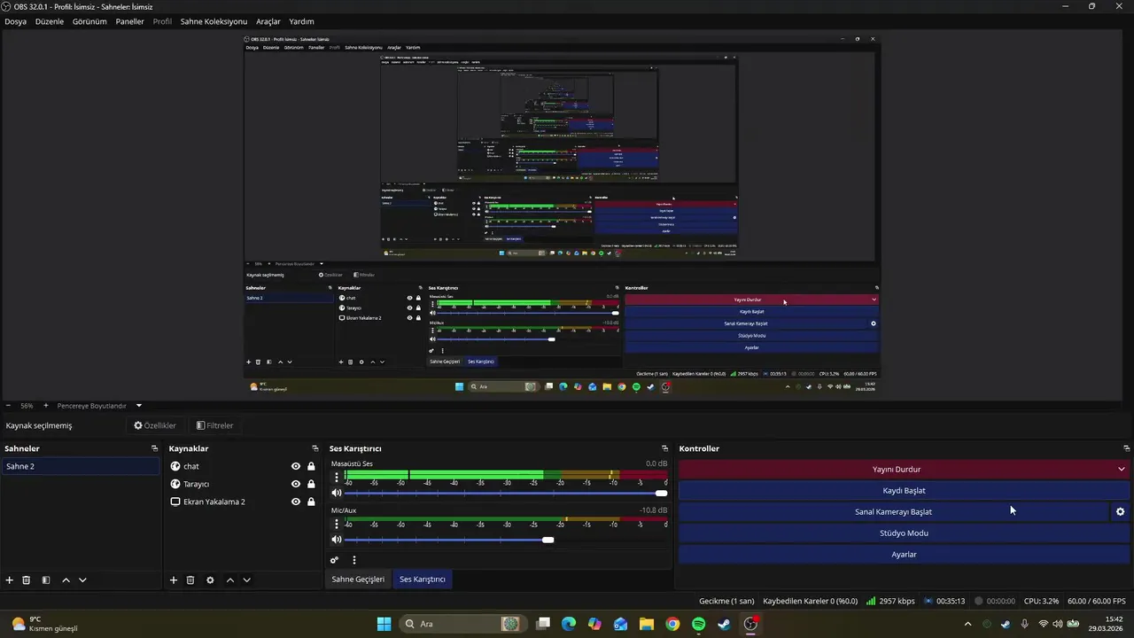Screen dimensions: 1134x638
Task: Open advanced audio properties gears icon
Action: tap(334, 560)
